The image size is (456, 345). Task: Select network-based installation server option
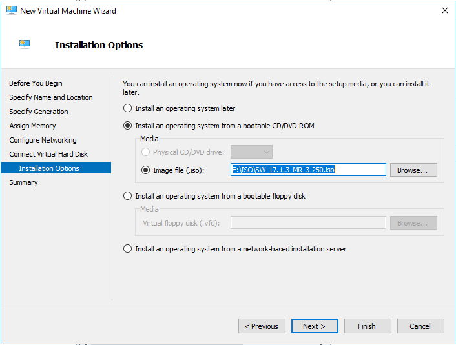(127, 249)
